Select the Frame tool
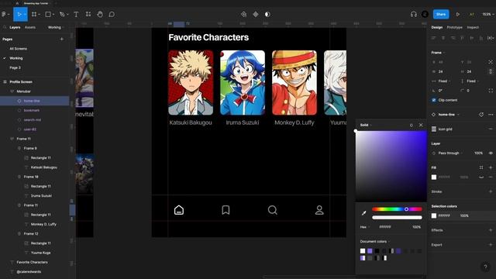 [34, 14]
